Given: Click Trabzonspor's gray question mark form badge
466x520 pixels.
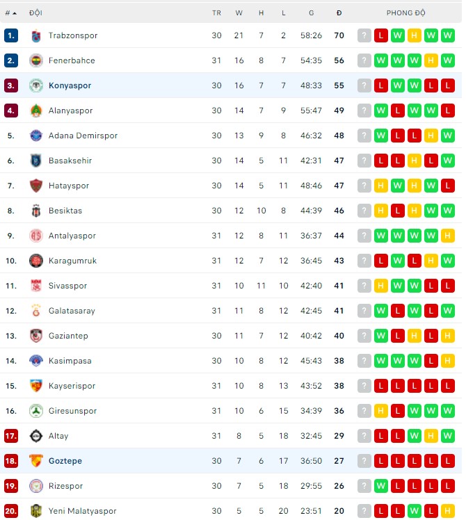Looking at the screenshot, I should (364, 35).
